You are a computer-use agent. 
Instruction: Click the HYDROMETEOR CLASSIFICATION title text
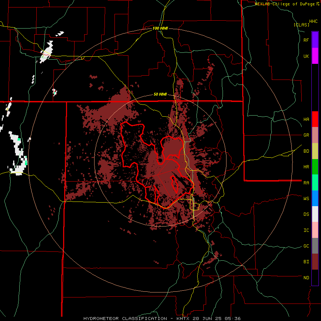(x=125, y=319)
